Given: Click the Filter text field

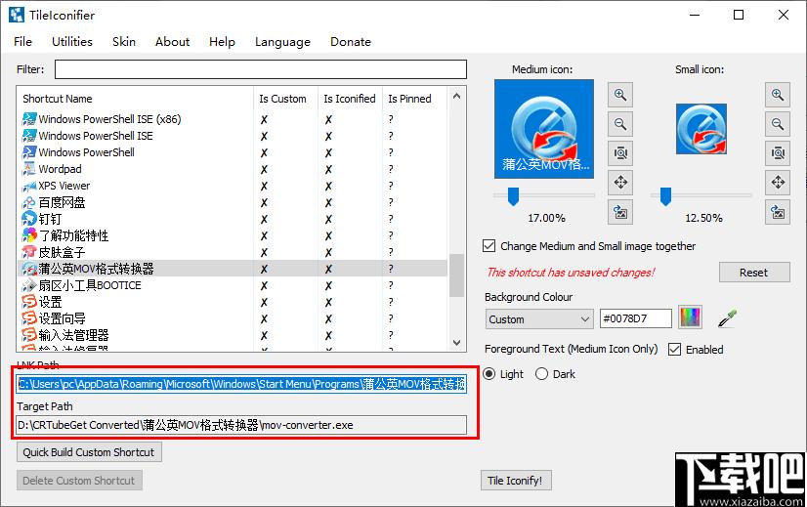Looking at the screenshot, I should pos(261,69).
